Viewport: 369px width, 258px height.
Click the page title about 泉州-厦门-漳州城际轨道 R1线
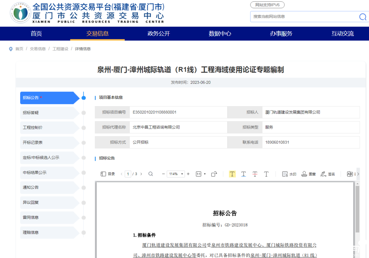pyautogui.click(x=191, y=70)
